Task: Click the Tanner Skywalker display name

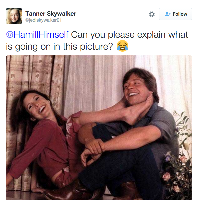Action: point(51,14)
